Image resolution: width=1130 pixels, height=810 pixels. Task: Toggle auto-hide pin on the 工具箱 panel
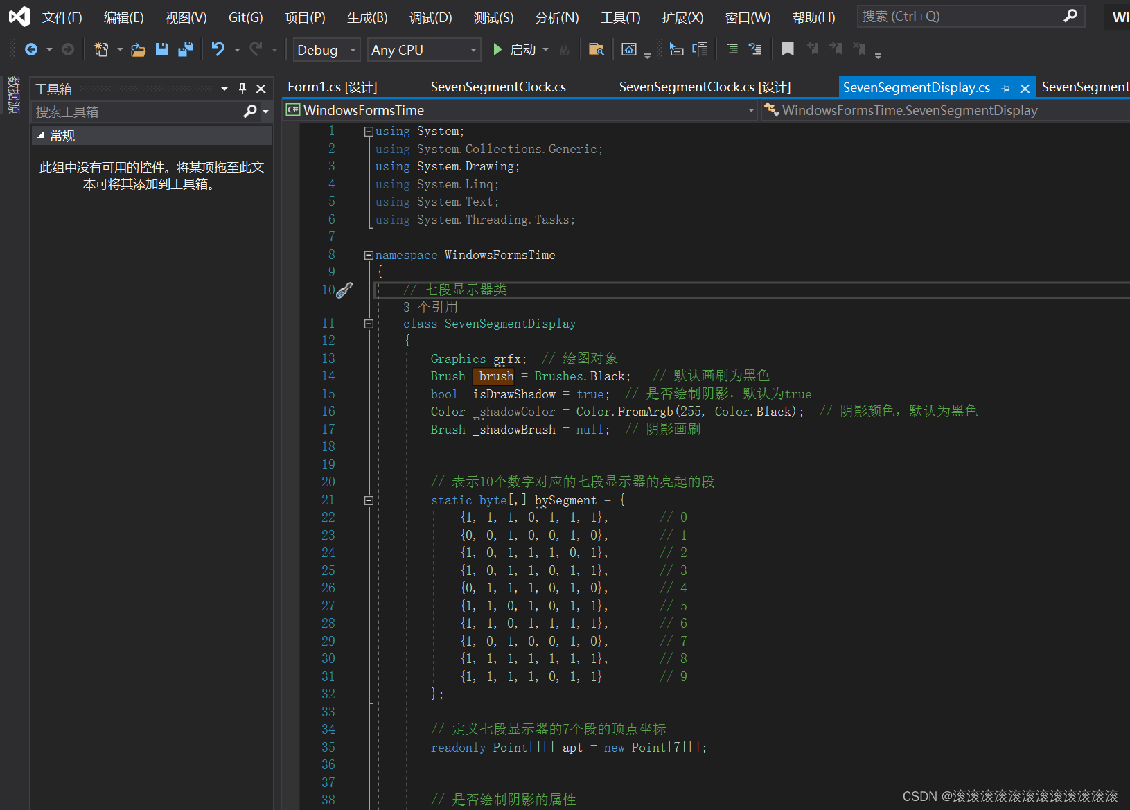point(242,89)
